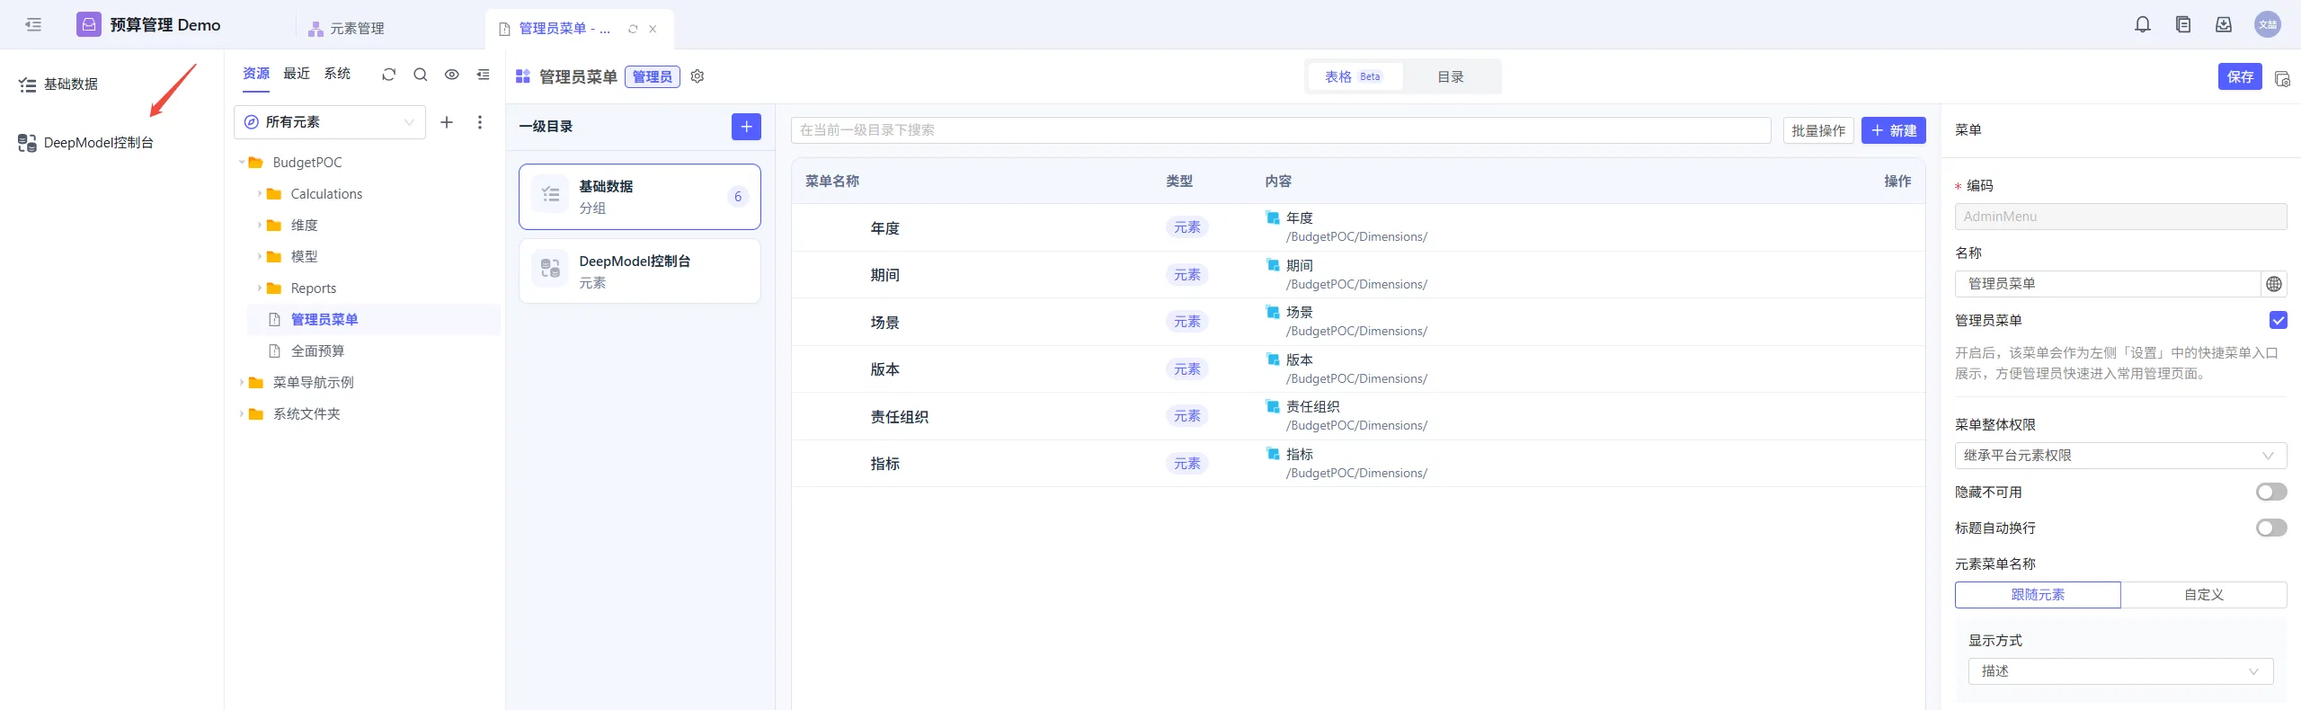
Task: Switch to 最近 tab
Action: coord(297,74)
